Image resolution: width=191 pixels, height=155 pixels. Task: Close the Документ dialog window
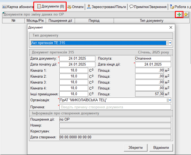tap(171, 27)
